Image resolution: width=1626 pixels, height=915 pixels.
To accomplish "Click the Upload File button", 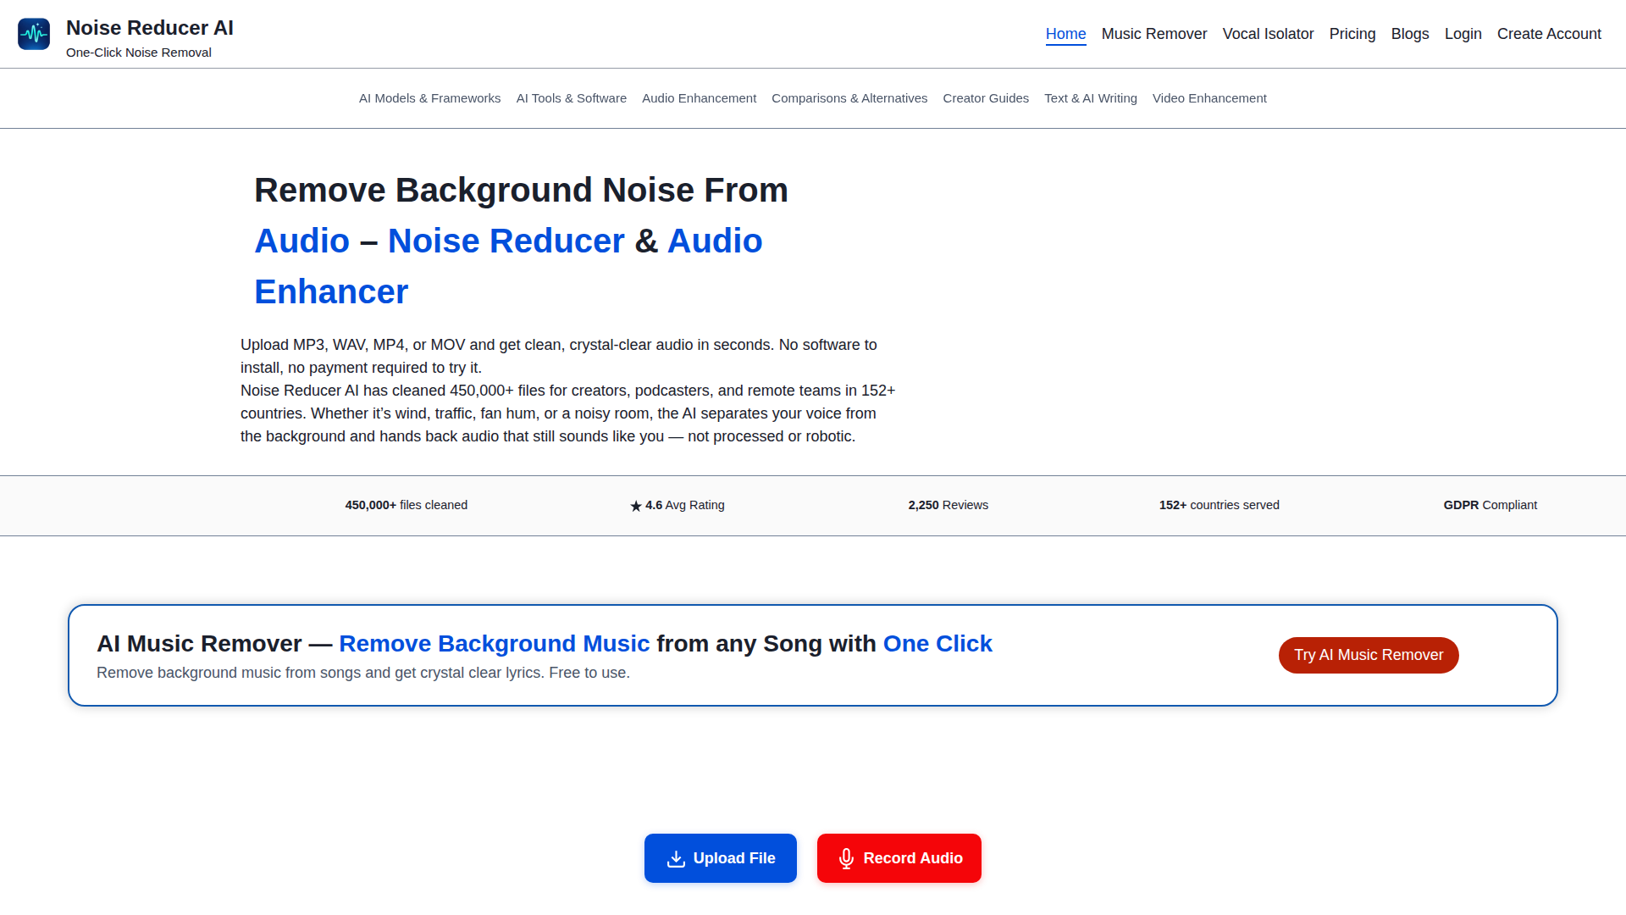I will [721, 858].
